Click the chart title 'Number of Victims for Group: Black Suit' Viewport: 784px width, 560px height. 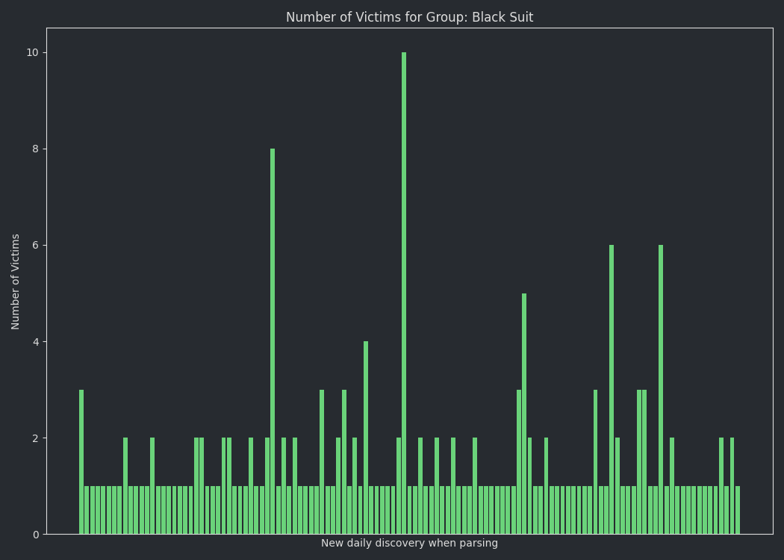[409, 17]
